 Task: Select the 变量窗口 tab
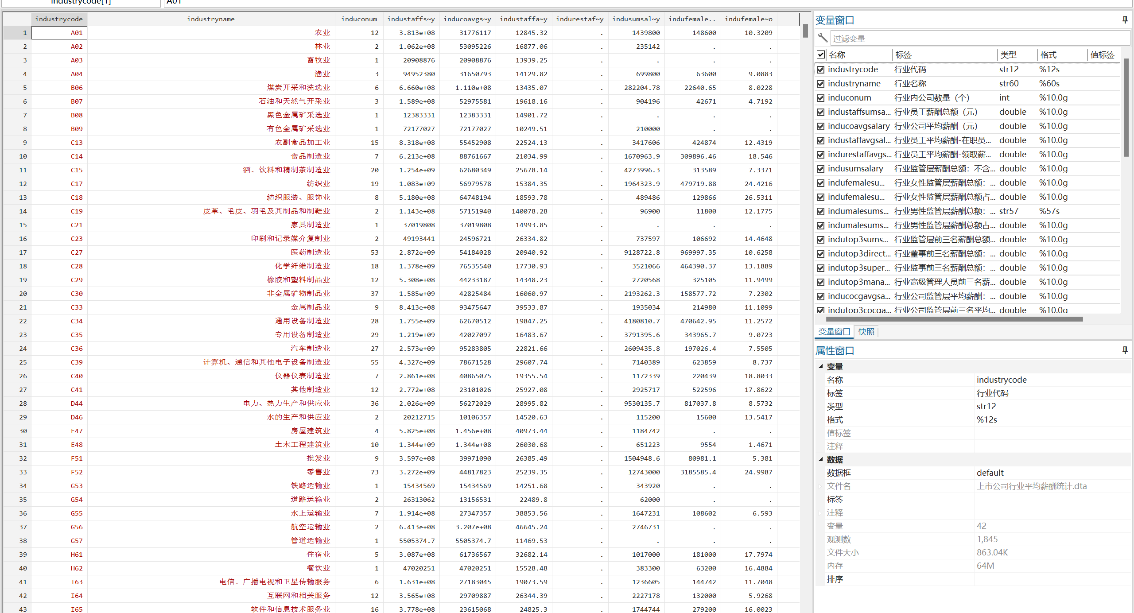click(x=834, y=332)
